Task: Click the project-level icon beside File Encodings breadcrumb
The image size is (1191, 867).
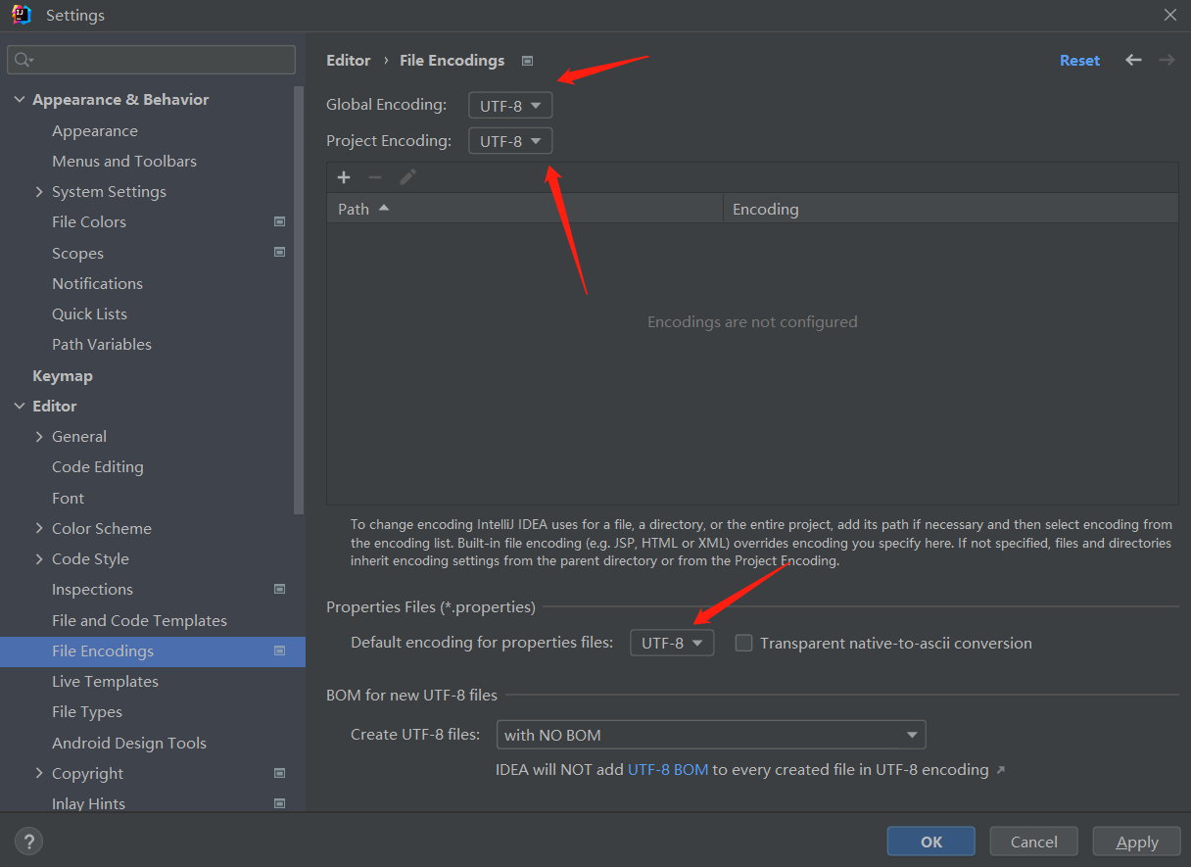Action: point(527,61)
